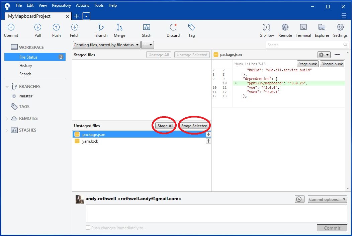Open the diff pane ellipsis menu

point(337,55)
